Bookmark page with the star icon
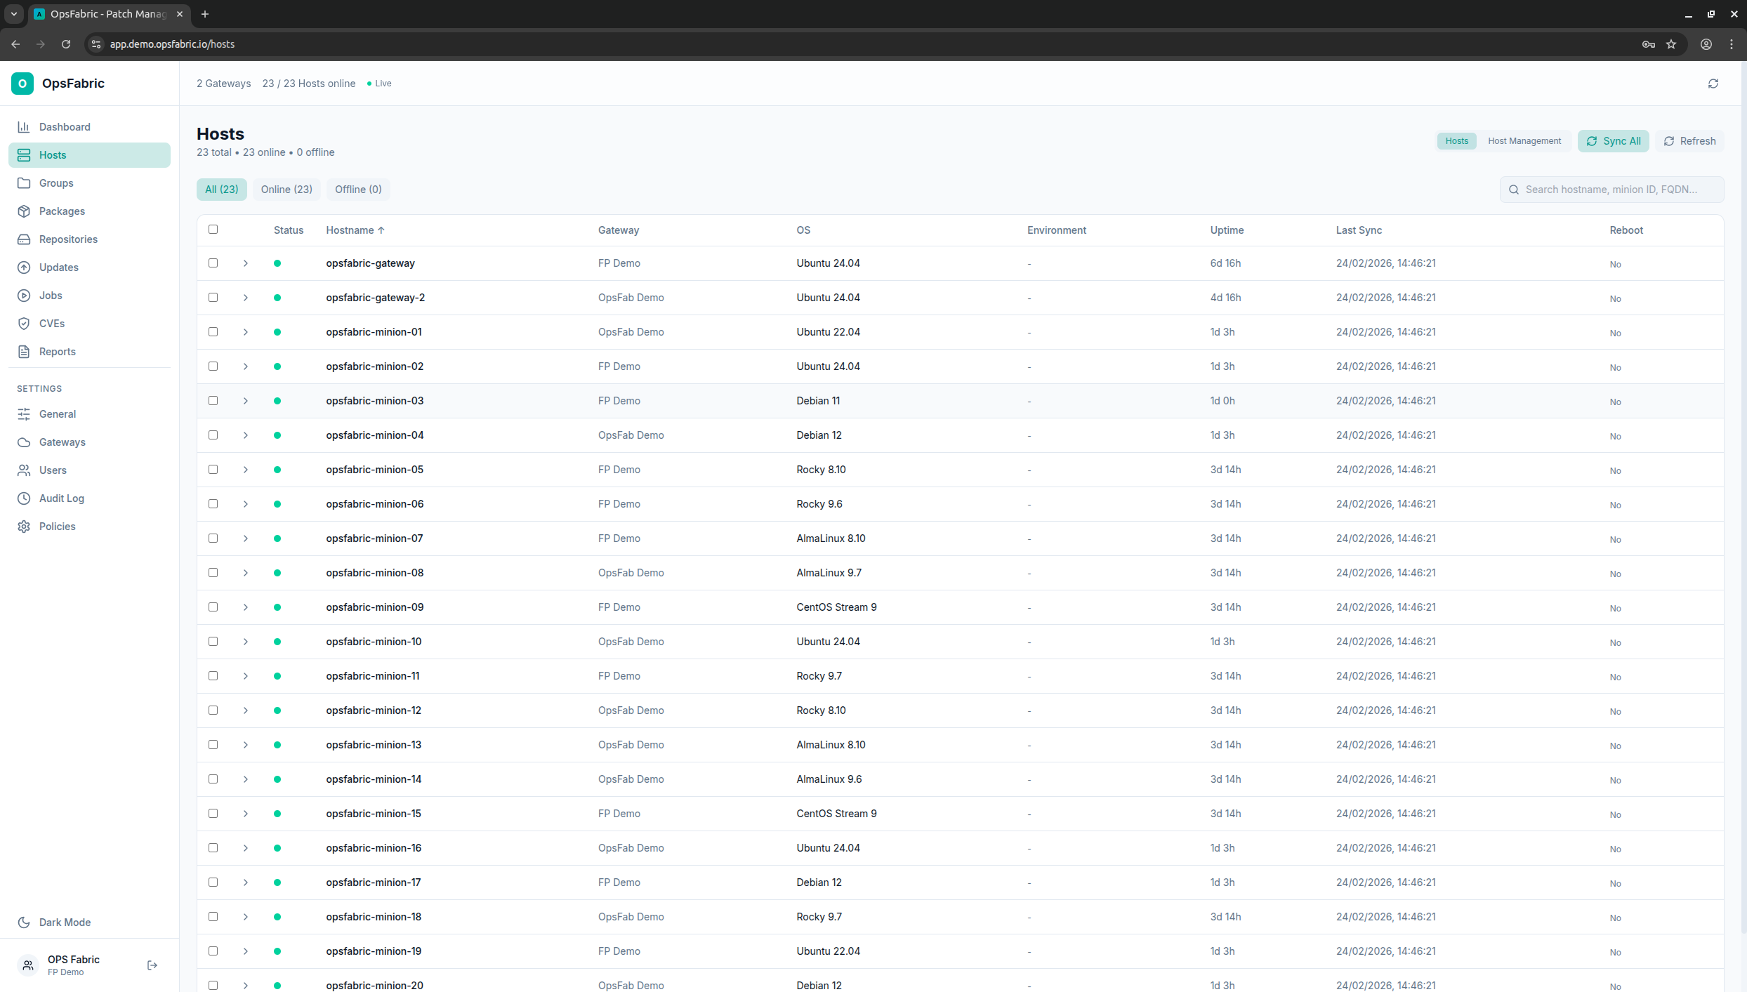This screenshot has width=1747, height=992. coord(1671,44)
